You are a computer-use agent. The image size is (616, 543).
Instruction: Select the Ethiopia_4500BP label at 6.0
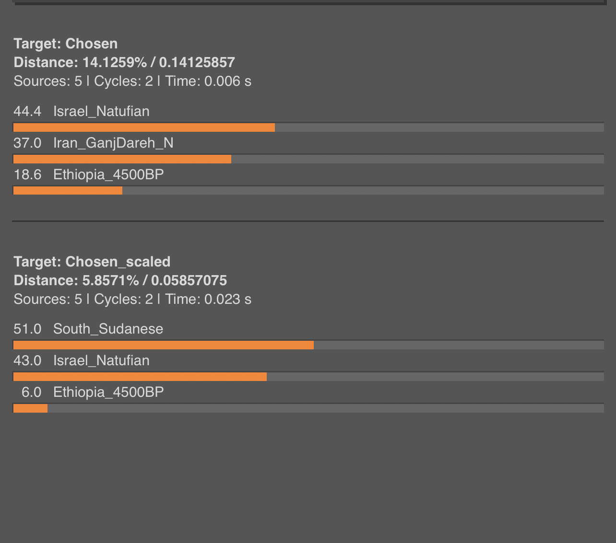click(x=108, y=392)
